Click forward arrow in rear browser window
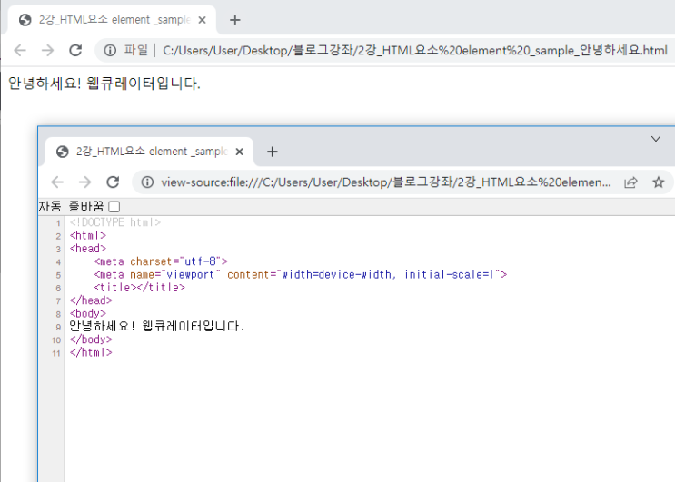 (x=47, y=50)
